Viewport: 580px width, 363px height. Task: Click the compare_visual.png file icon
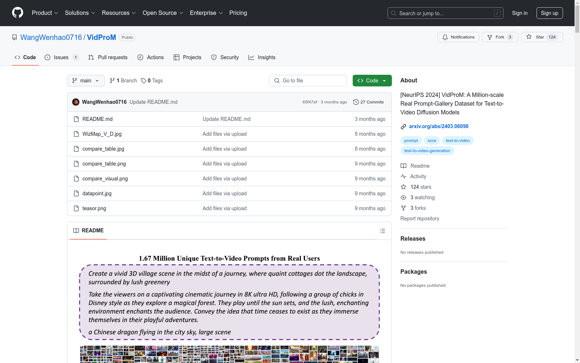[76, 179]
